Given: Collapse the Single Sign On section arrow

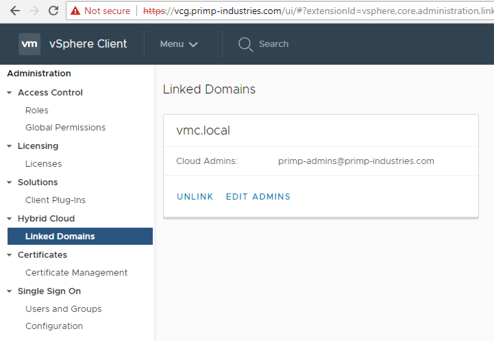Looking at the screenshot, I should point(9,291).
